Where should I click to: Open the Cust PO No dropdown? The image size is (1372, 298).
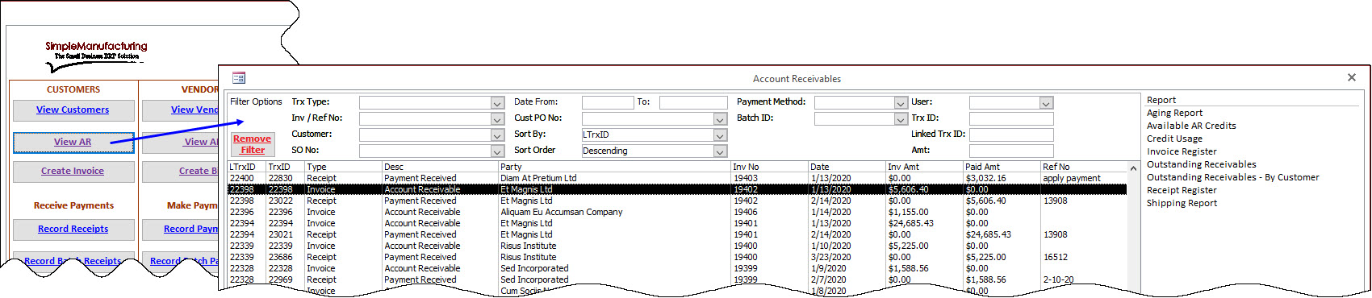point(720,119)
